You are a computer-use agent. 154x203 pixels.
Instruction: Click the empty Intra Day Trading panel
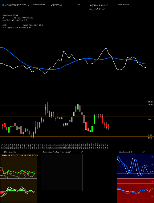point(62,172)
